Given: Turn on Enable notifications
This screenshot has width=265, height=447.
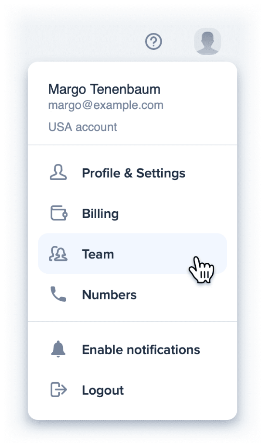Looking at the screenshot, I should [141, 350].
